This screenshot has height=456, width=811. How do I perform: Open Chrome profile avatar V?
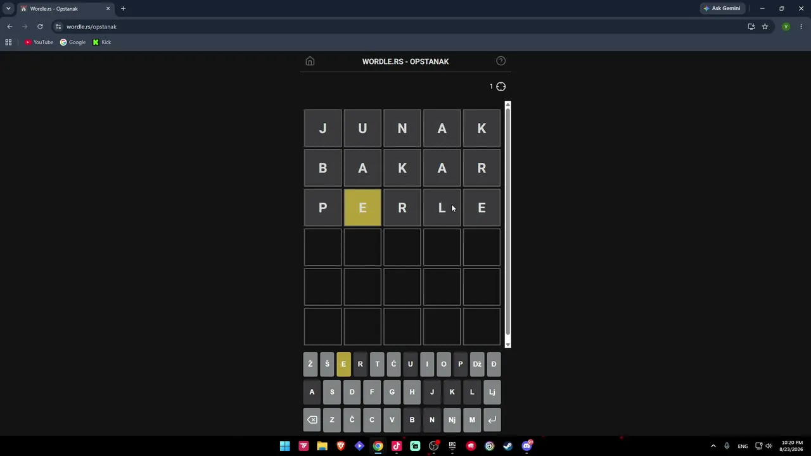(x=786, y=27)
